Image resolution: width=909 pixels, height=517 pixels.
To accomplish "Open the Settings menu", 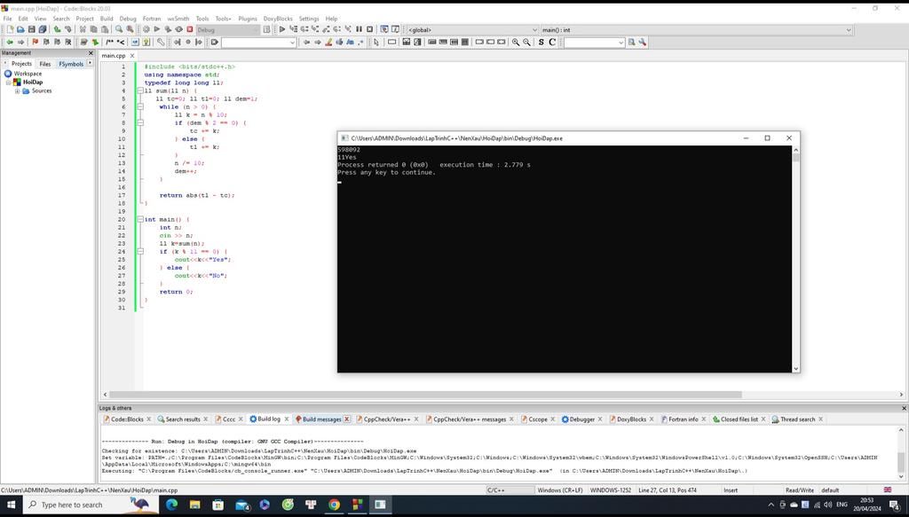I will click(x=309, y=19).
